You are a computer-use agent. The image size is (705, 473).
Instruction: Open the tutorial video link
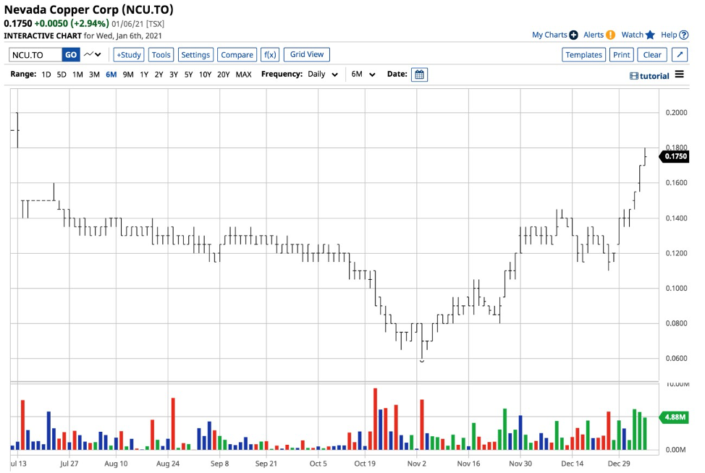649,76
